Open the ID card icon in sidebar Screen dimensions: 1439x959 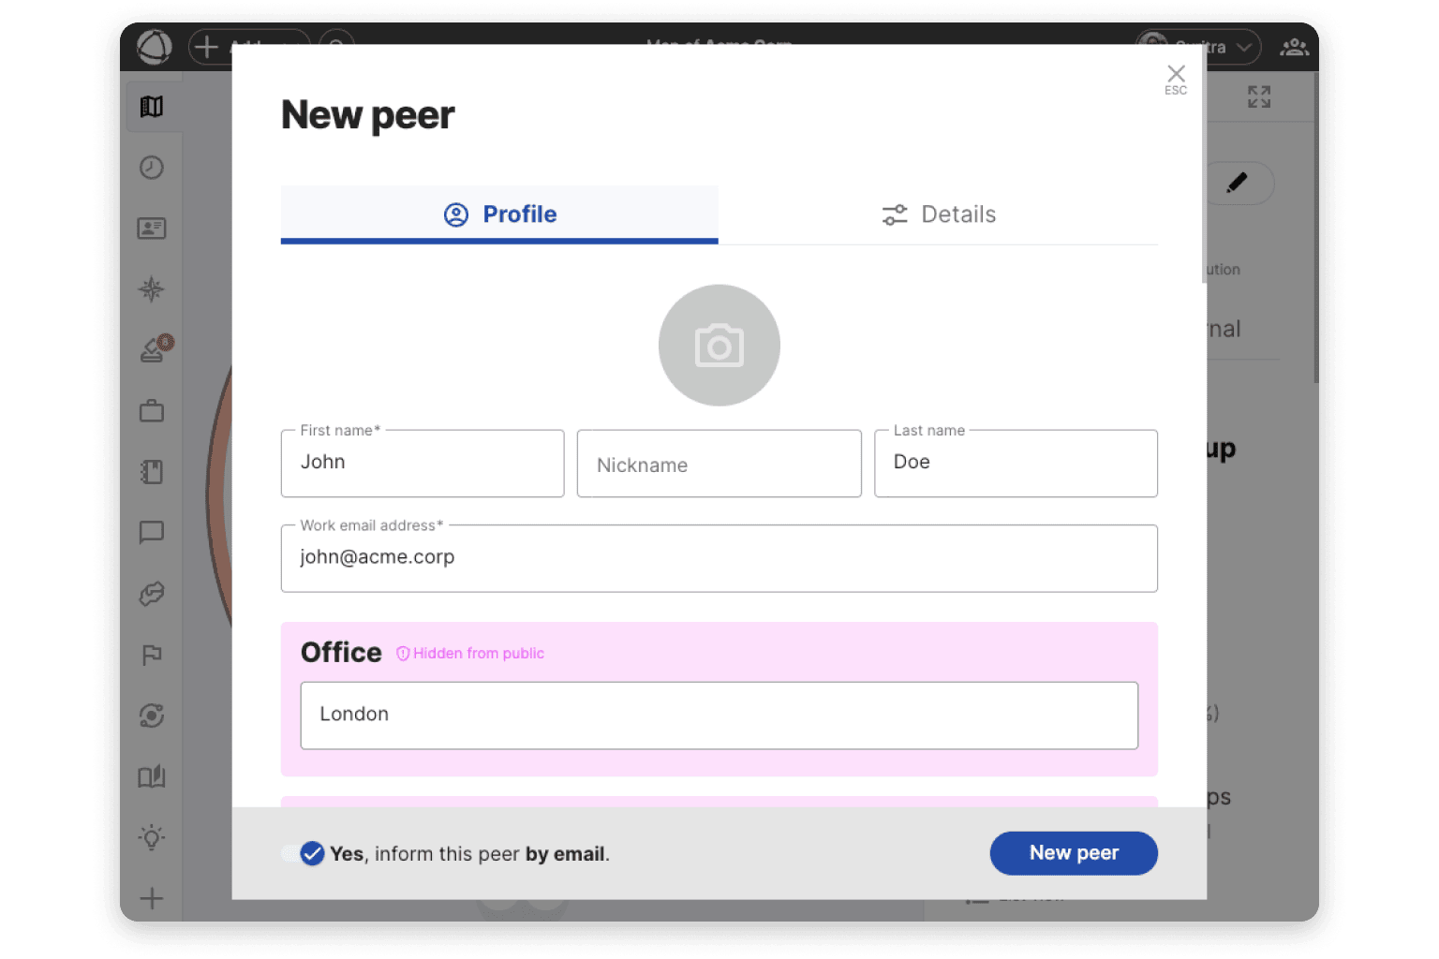(152, 229)
